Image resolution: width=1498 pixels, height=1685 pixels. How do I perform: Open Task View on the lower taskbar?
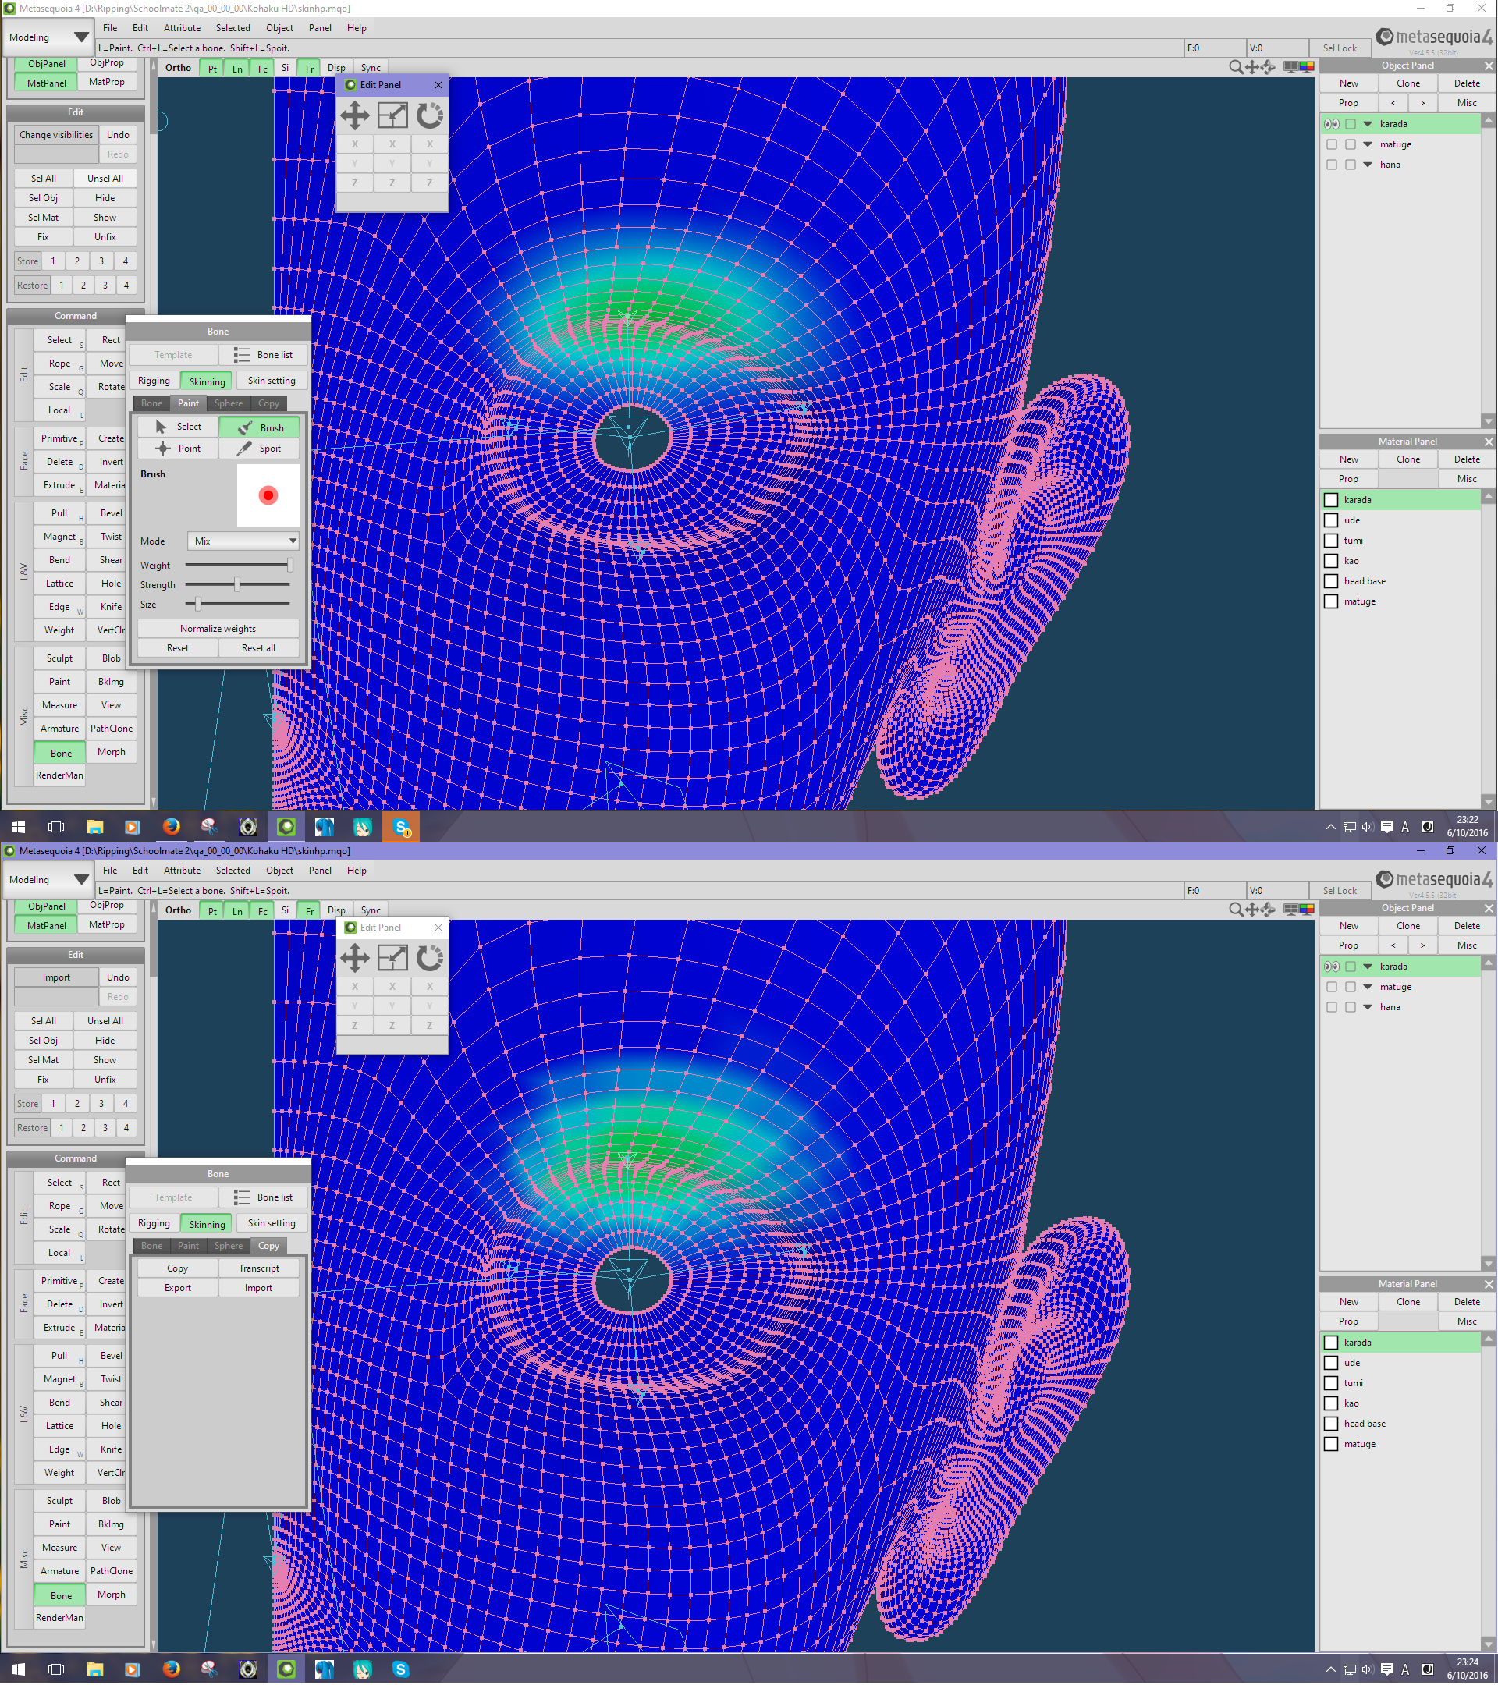point(56,1669)
